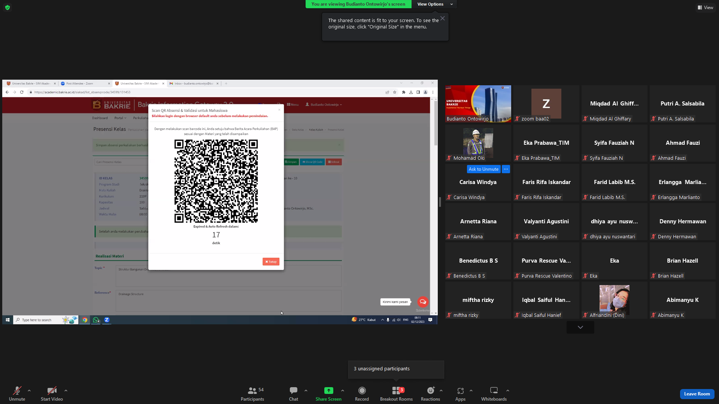Select Mohamad Oki's video thumbnail
This screenshot has width=719, height=404.
click(478, 143)
